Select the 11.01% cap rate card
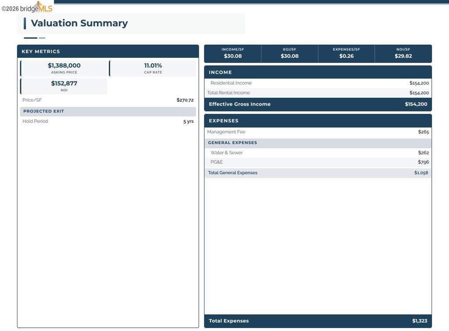This screenshot has height=331, width=449. point(153,68)
